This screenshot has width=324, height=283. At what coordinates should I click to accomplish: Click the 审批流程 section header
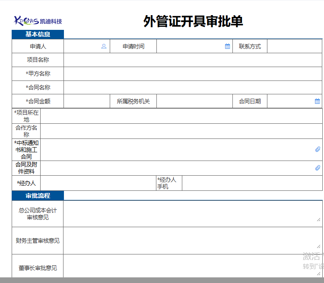[x=38, y=196]
